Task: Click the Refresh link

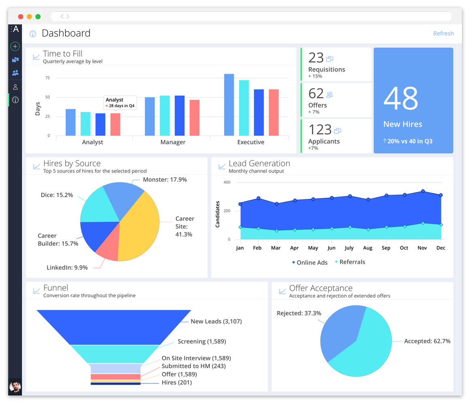Action: [444, 33]
